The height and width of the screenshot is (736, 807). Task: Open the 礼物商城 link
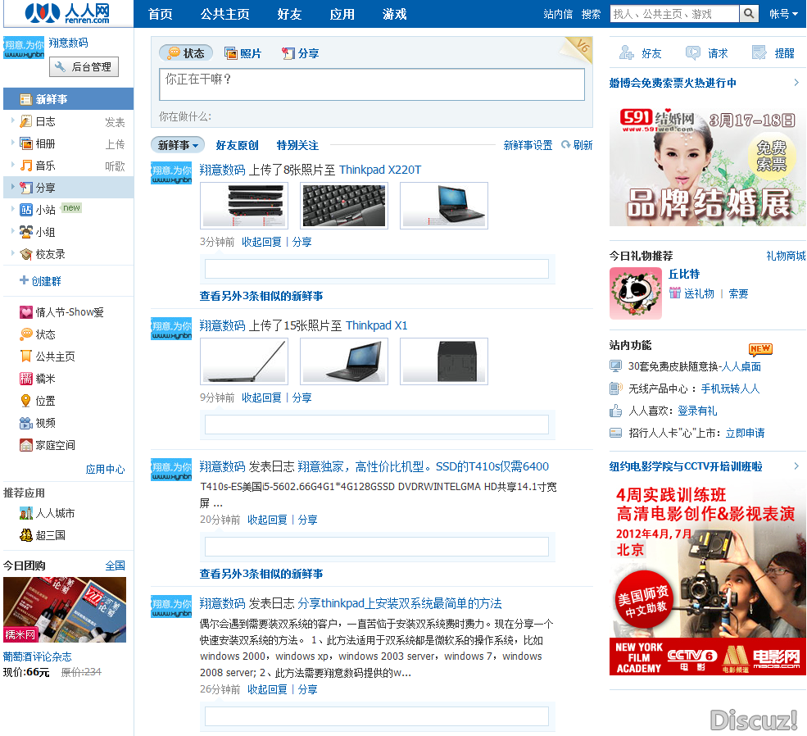[786, 256]
